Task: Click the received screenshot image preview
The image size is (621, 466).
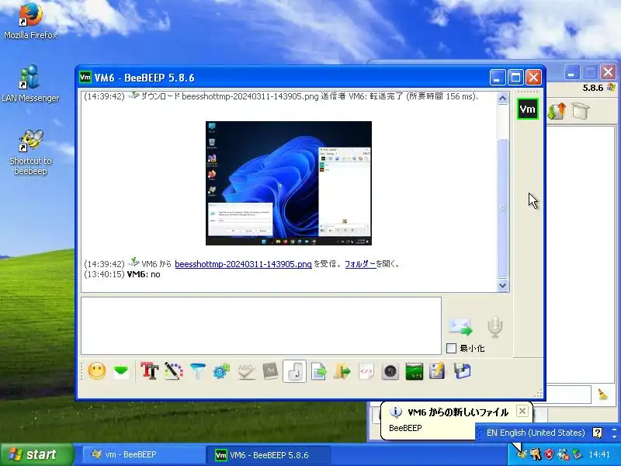Action: click(289, 183)
